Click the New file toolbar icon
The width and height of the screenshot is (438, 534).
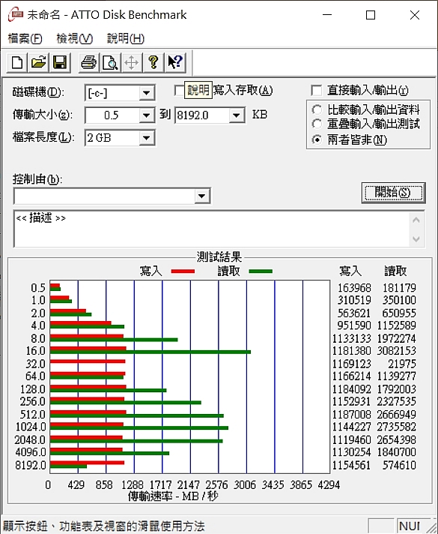(17, 63)
